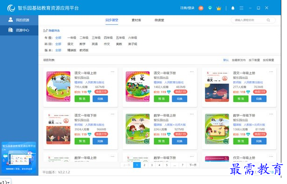The height and width of the screenshot is (184, 287).
Task: Filter by 六年级 grade
Action: click(x=133, y=38)
